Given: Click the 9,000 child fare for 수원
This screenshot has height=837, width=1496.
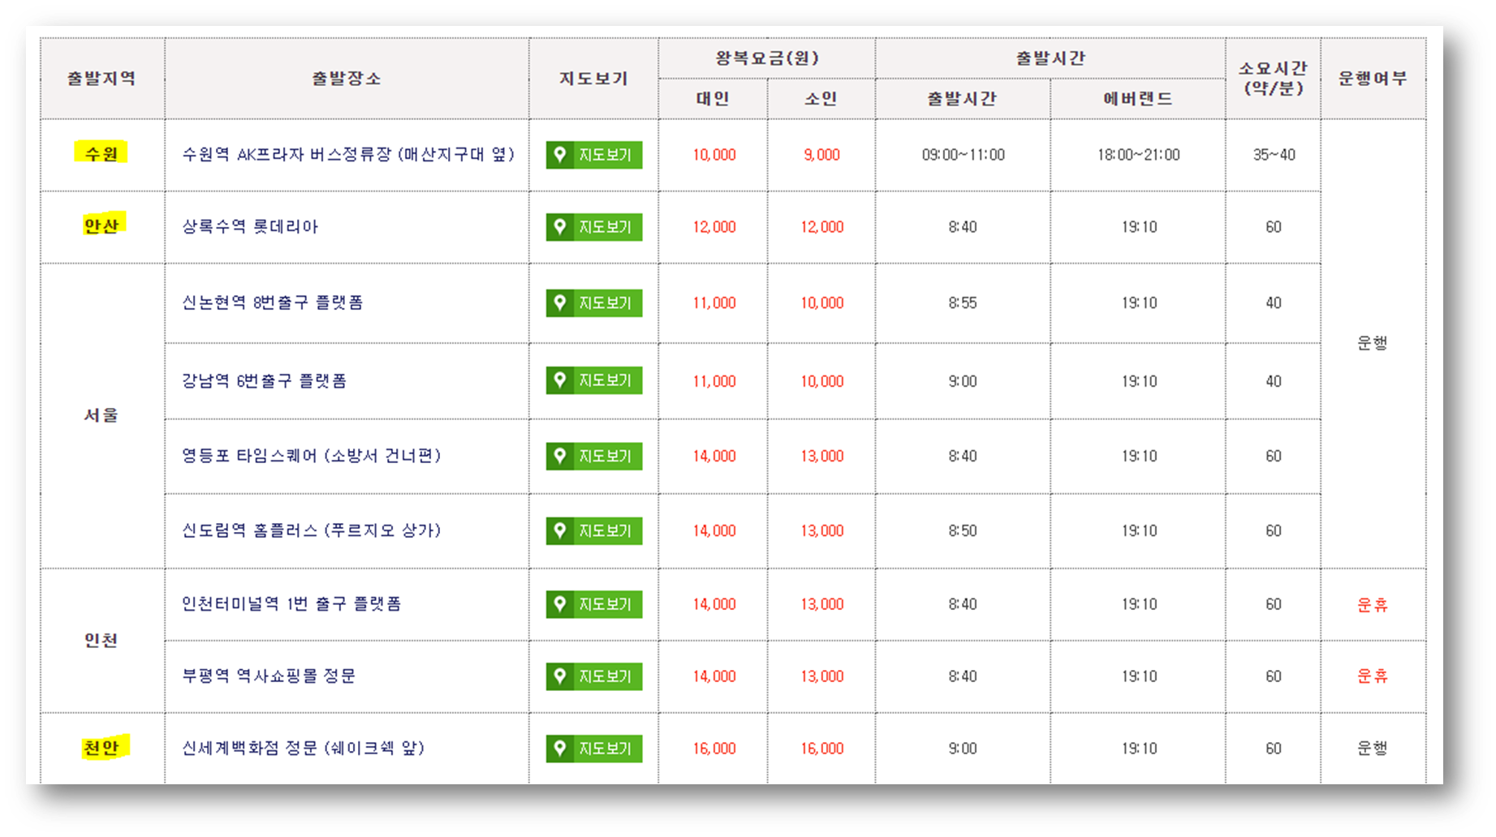Looking at the screenshot, I should 821,155.
